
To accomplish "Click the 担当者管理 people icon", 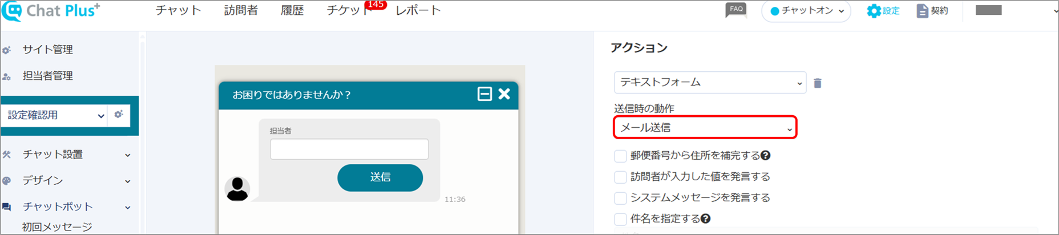I will [6, 76].
